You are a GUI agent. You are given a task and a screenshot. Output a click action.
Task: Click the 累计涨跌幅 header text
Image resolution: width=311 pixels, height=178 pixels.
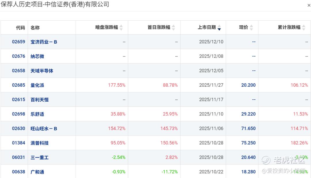tap(289, 27)
